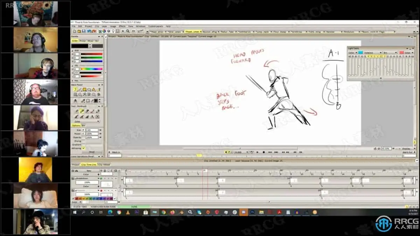Screen dimensions: 420x236
Task: Toggle the Breakdown layer visibility dot
Action: (101, 178)
